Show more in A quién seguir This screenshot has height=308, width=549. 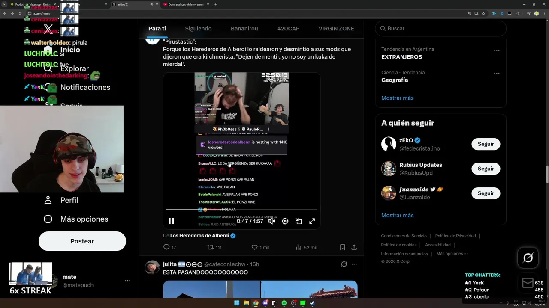coord(398,215)
